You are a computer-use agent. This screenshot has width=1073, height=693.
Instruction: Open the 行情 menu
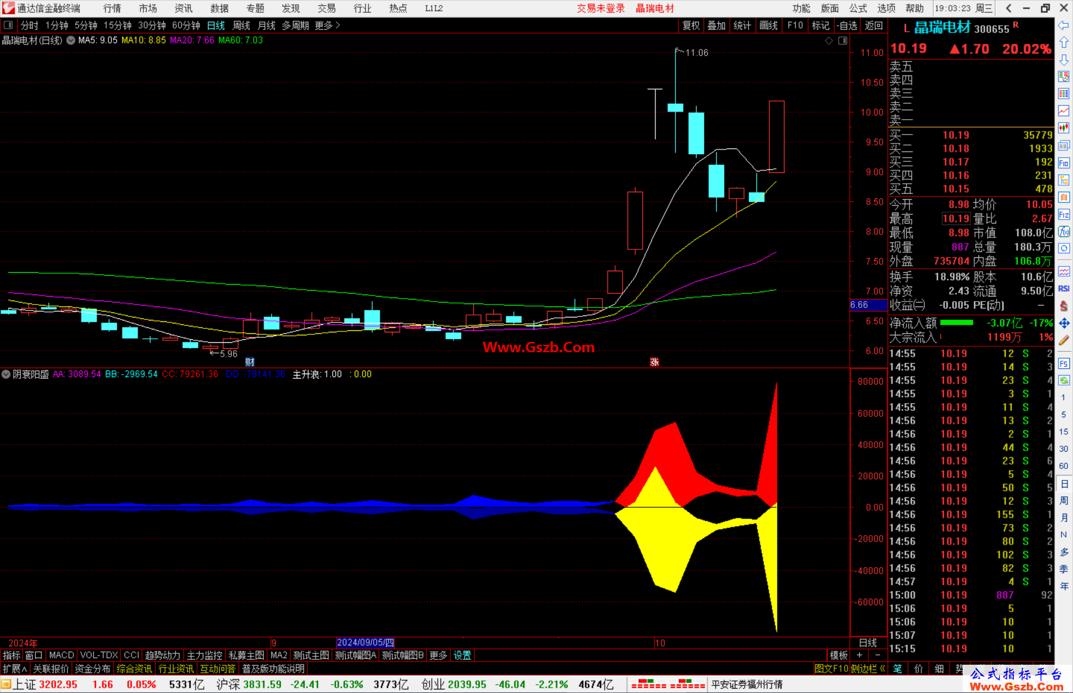coord(112,8)
